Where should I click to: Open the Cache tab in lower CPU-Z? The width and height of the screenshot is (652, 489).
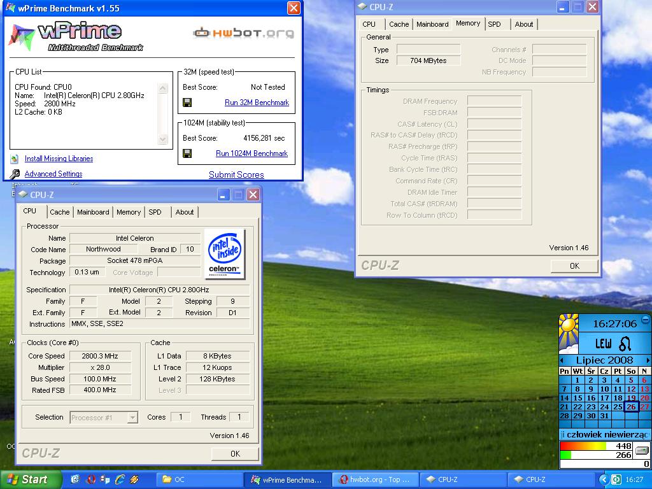59,212
